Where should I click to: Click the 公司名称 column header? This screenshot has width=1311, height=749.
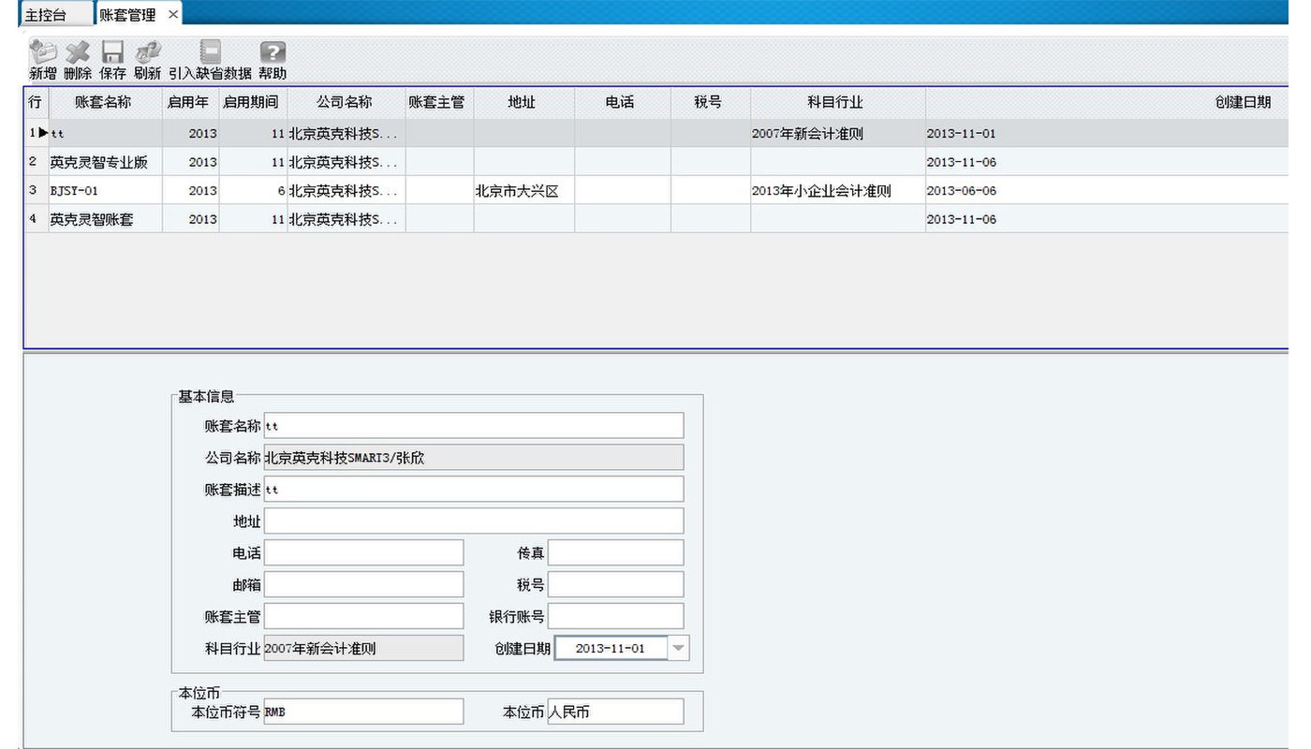click(346, 103)
